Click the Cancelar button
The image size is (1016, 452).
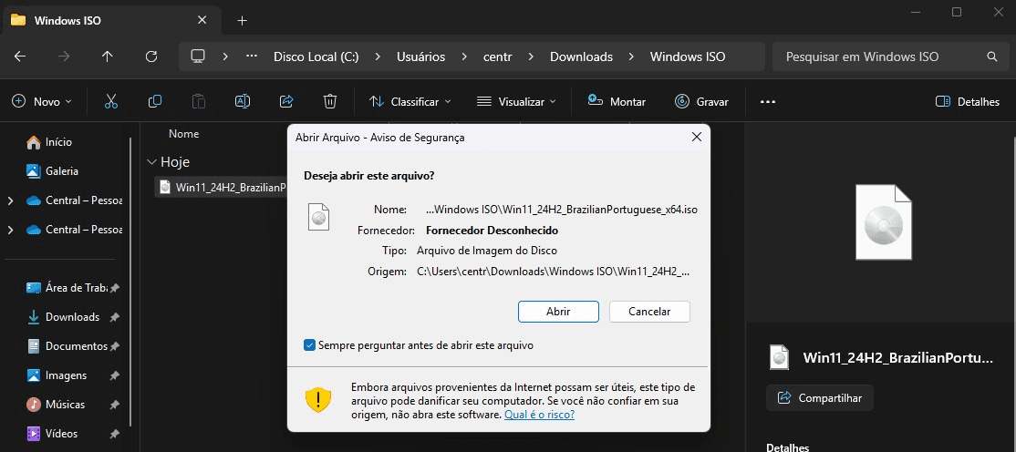click(x=649, y=312)
